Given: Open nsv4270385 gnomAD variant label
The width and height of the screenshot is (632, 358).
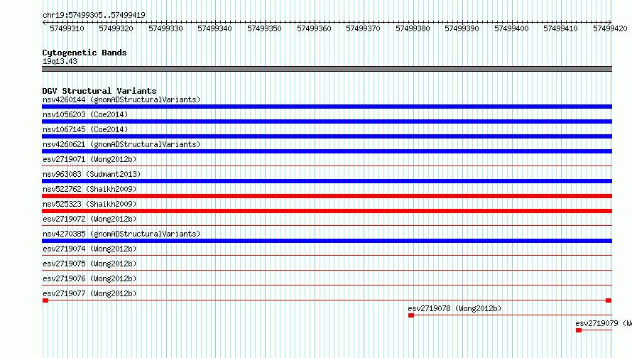Looking at the screenshot, I should pos(121,234).
